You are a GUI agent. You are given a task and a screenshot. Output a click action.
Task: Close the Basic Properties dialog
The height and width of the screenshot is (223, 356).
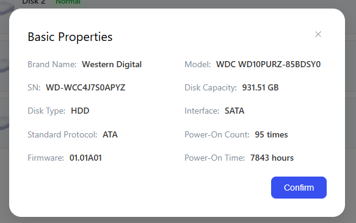318,34
